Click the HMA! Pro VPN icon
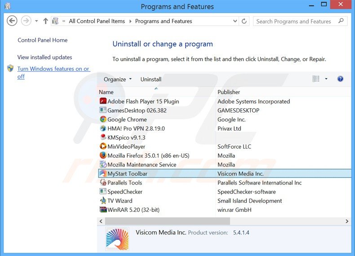The image size is (355, 256). point(103,128)
